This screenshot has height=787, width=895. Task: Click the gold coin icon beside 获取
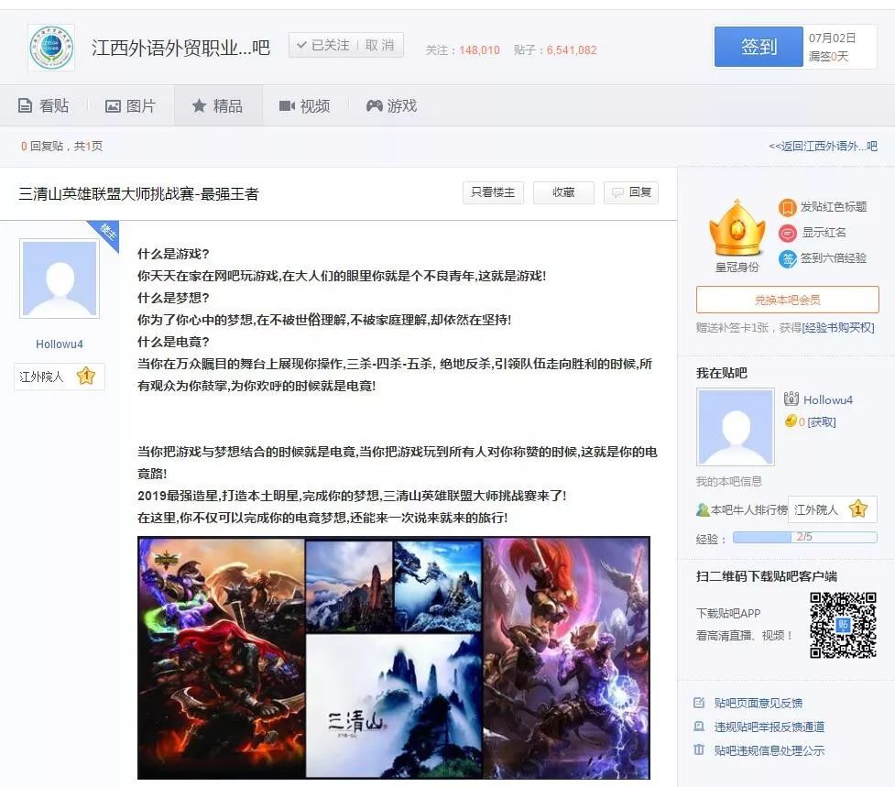click(x=790, y=421)
